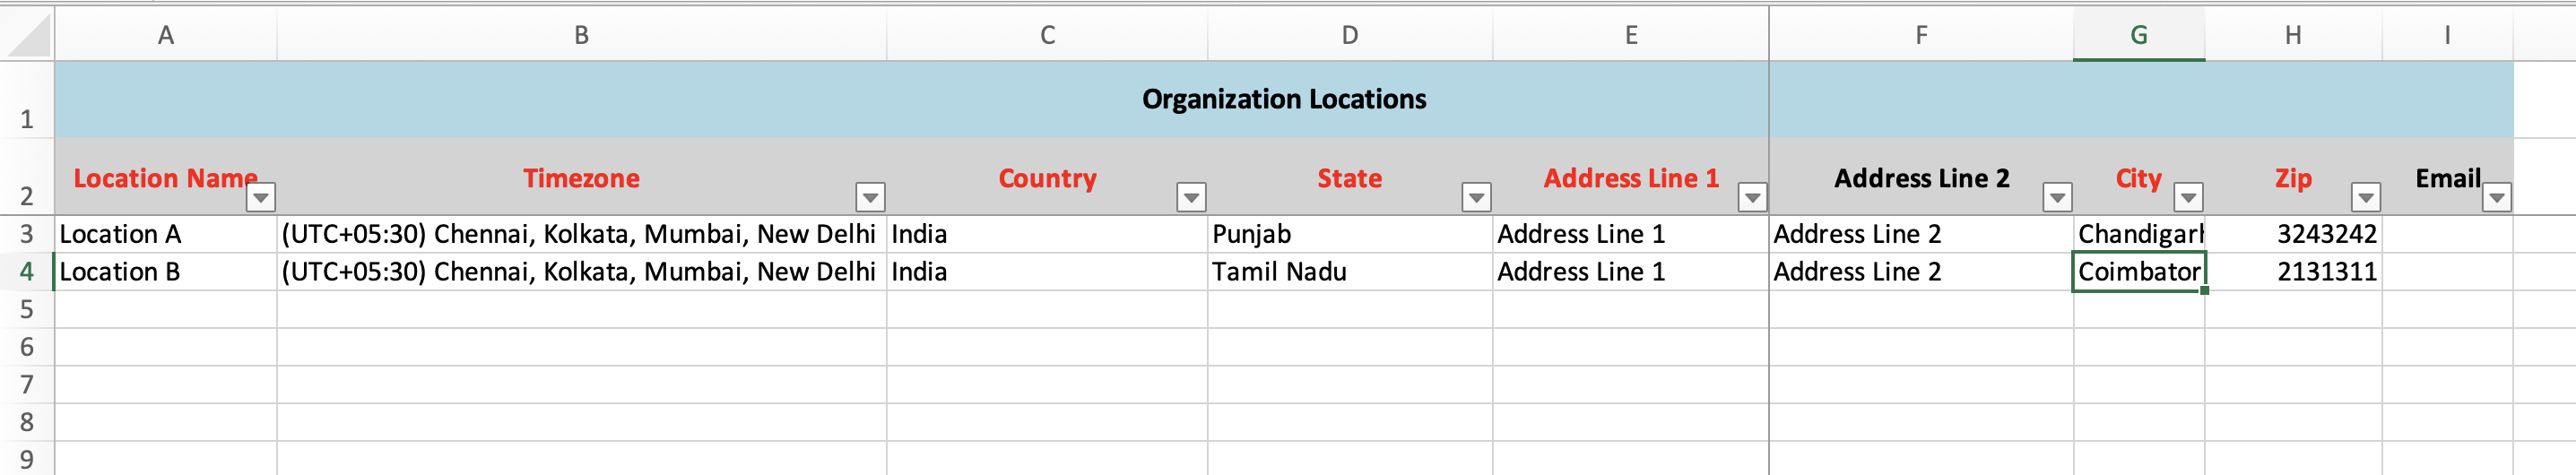Select column G header
Viewport: 2576px width, 475px height.
tap(2138, 35)
